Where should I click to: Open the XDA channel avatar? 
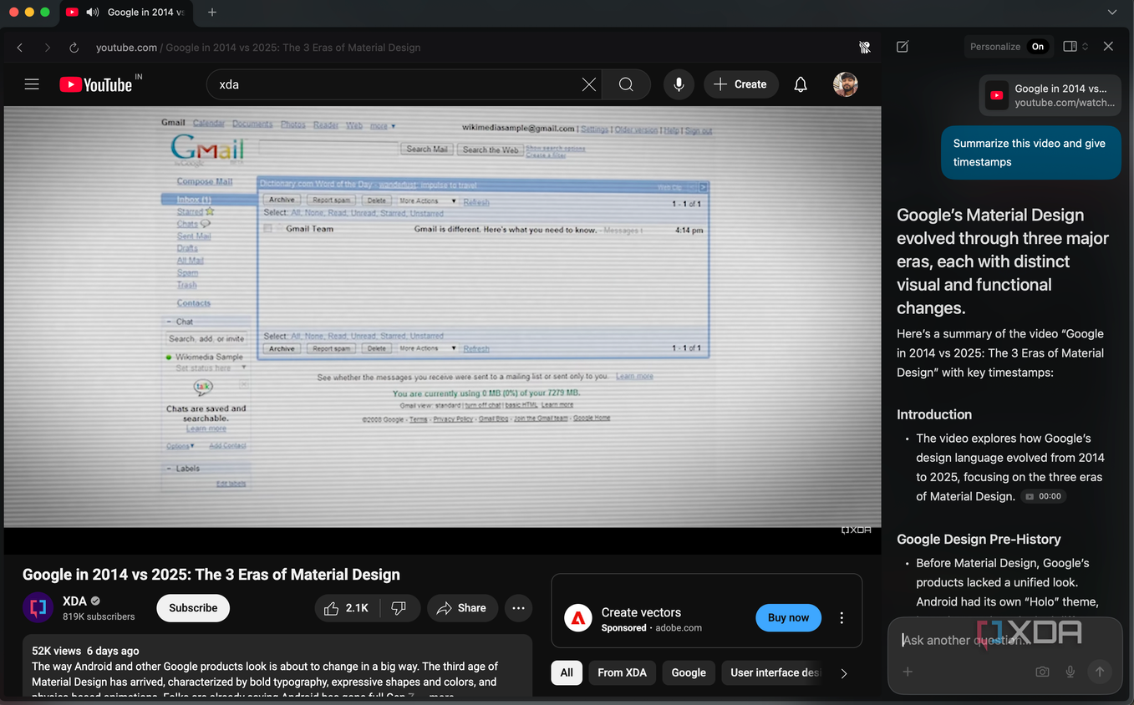point(38,608)
